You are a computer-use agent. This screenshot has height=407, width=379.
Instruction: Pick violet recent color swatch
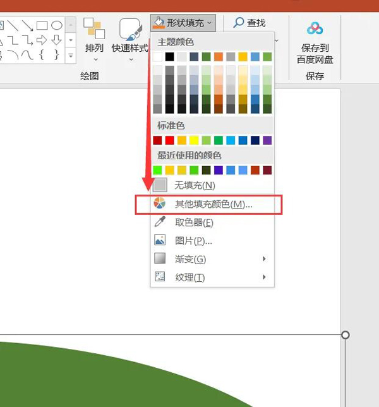219,170
